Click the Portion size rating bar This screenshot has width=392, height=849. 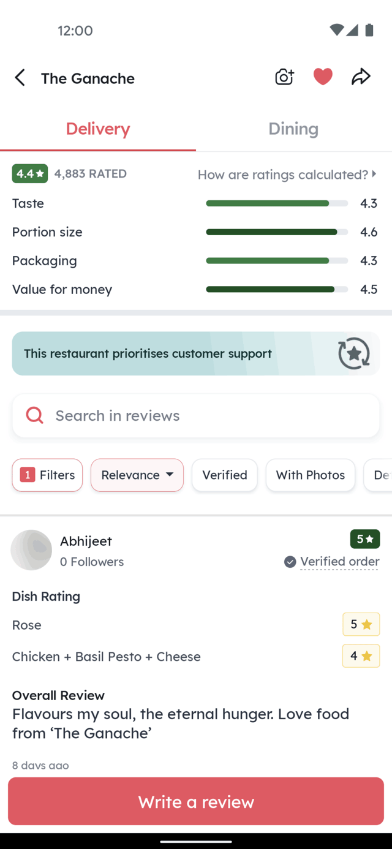coord(277,232)
